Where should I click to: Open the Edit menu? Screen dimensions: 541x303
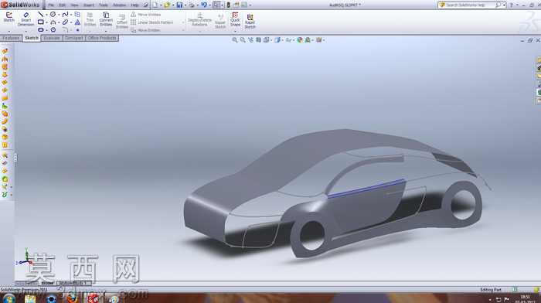tap(62, 5)
